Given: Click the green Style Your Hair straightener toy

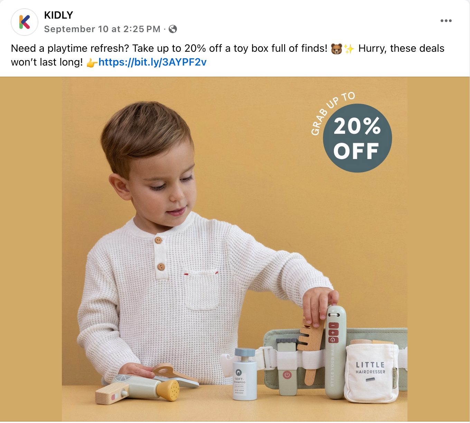Looking at the screenshot, I should click(x=336, y=351).
